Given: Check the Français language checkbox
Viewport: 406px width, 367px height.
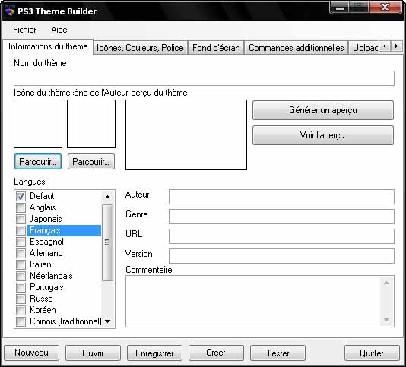Looking at the screenshot, I should point(21,230).
